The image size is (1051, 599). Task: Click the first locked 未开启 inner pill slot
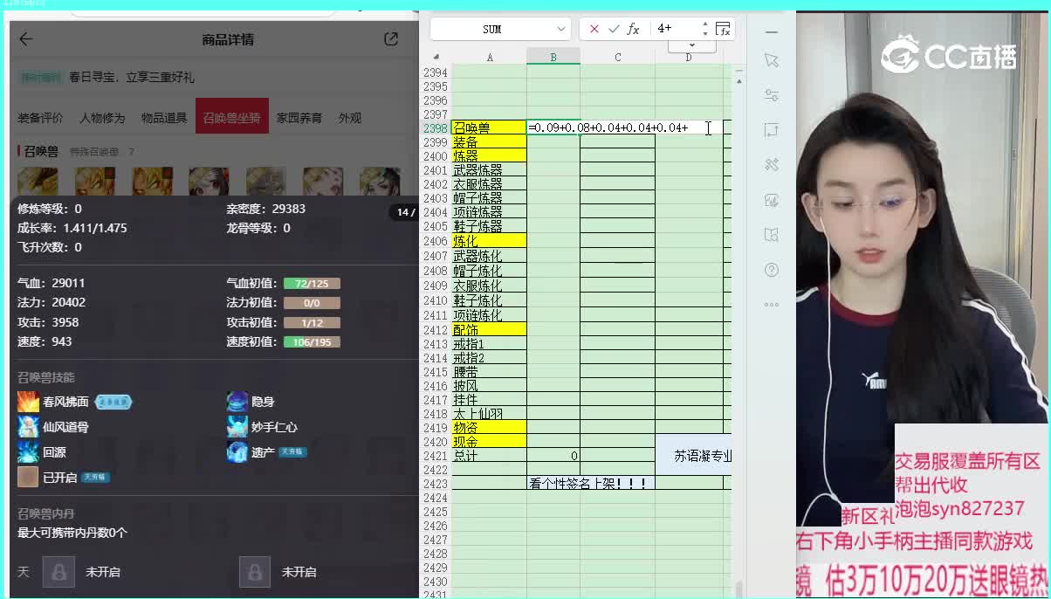[58, 572]
